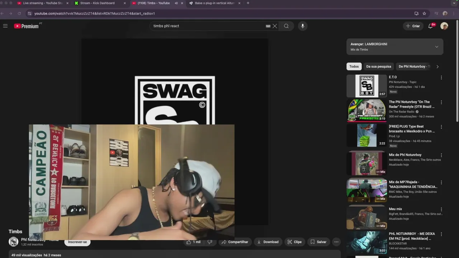Reload the current page
The height and width of the screenshot is (258, 459).
click(19, 13)
